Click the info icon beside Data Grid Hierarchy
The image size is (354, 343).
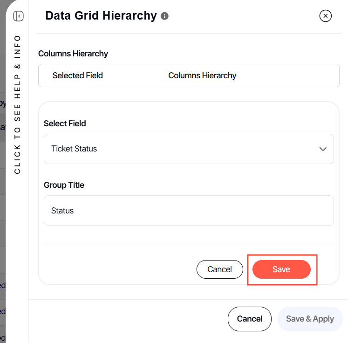pos(164,16)
